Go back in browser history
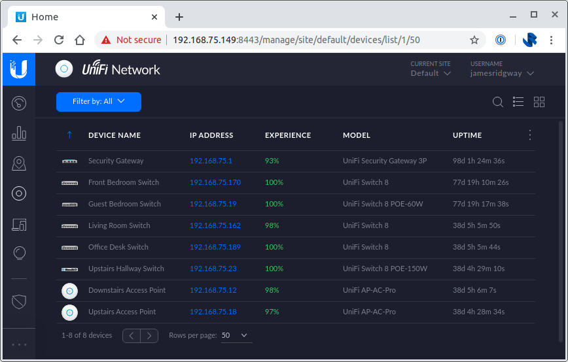 [x=17, y=40]
